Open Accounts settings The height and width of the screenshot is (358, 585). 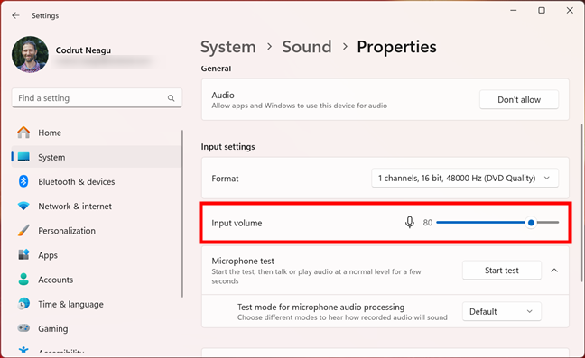coord(97,280)
